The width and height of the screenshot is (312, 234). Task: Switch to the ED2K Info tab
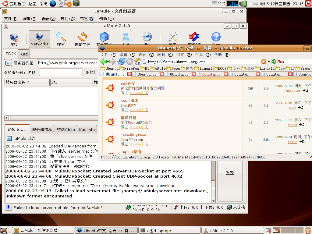tap(66, 129)
